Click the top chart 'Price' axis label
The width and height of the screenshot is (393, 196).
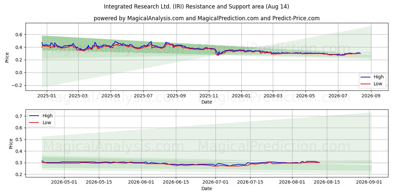pyautogui.click(x=7, y=57)
